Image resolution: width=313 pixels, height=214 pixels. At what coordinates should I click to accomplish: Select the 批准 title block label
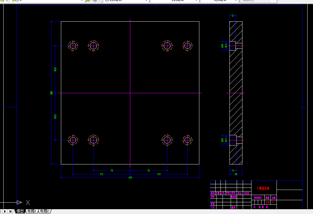(x=233, y=207)
